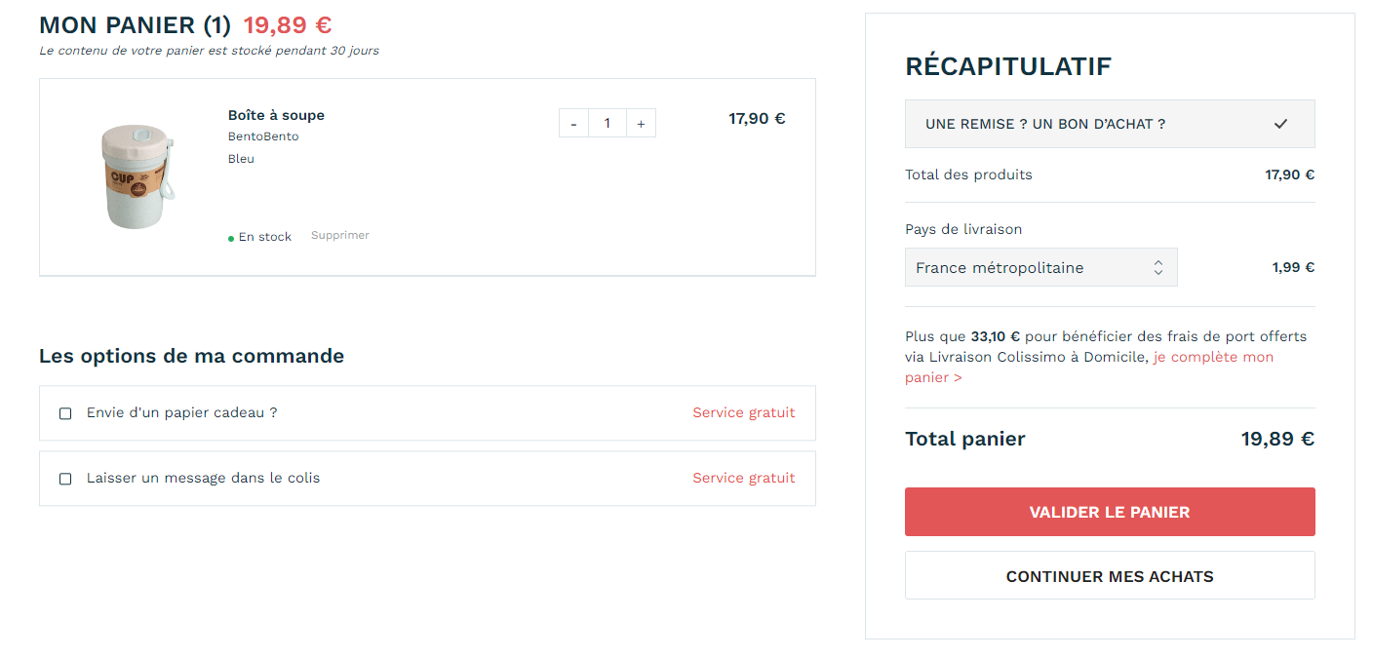Follow the "je complète mon panier" link

(1213, 358)
